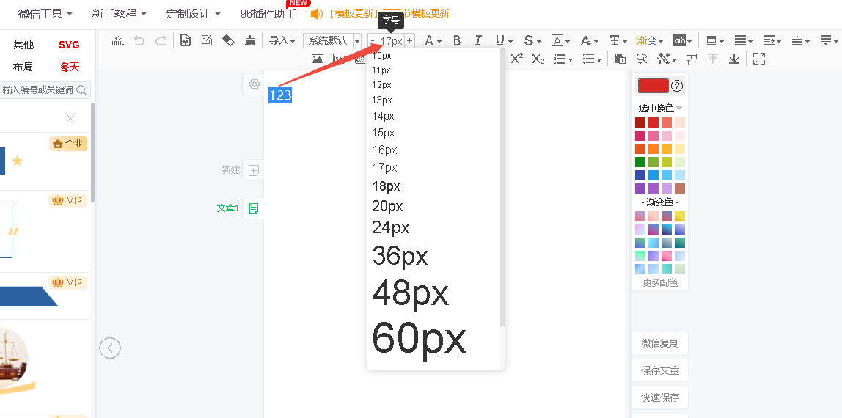
Task: Expand the 系统默认 font family dropdown
Action: [x=357, y=41]
